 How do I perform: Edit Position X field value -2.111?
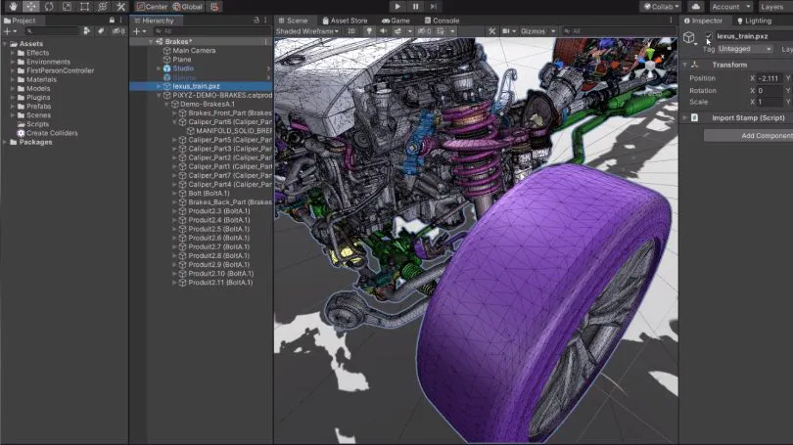pos(770,78)
